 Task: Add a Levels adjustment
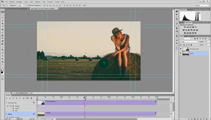pyautogui.click(x=187, y=27)
